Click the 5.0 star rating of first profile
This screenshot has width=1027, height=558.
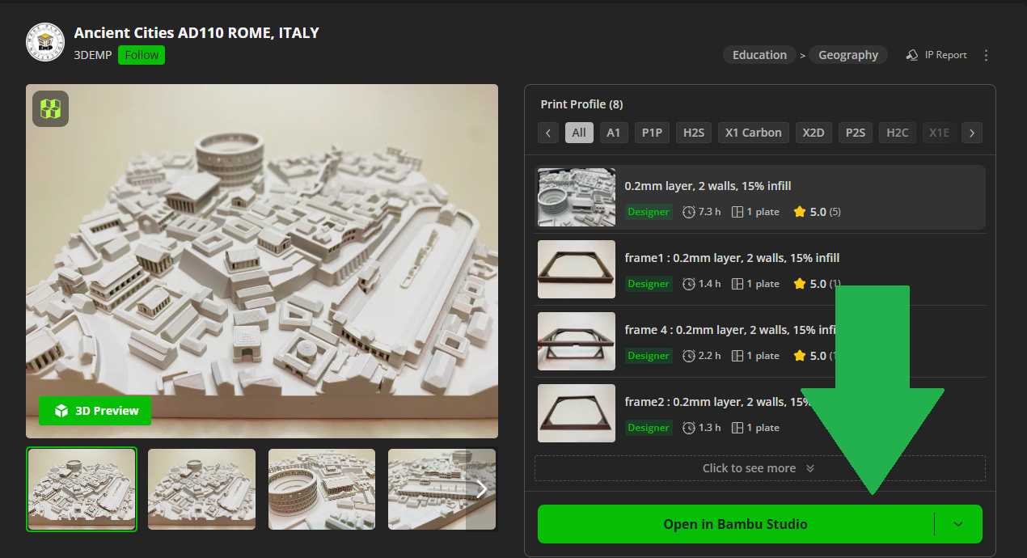(x=818, y=212)
